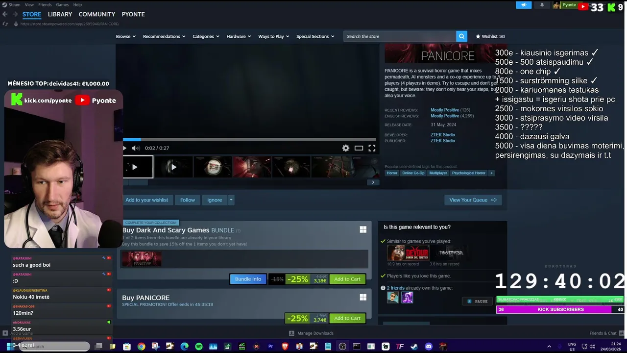Open Brave browser from the taskbar
627x353 pixels.
[x=285, y=347]
